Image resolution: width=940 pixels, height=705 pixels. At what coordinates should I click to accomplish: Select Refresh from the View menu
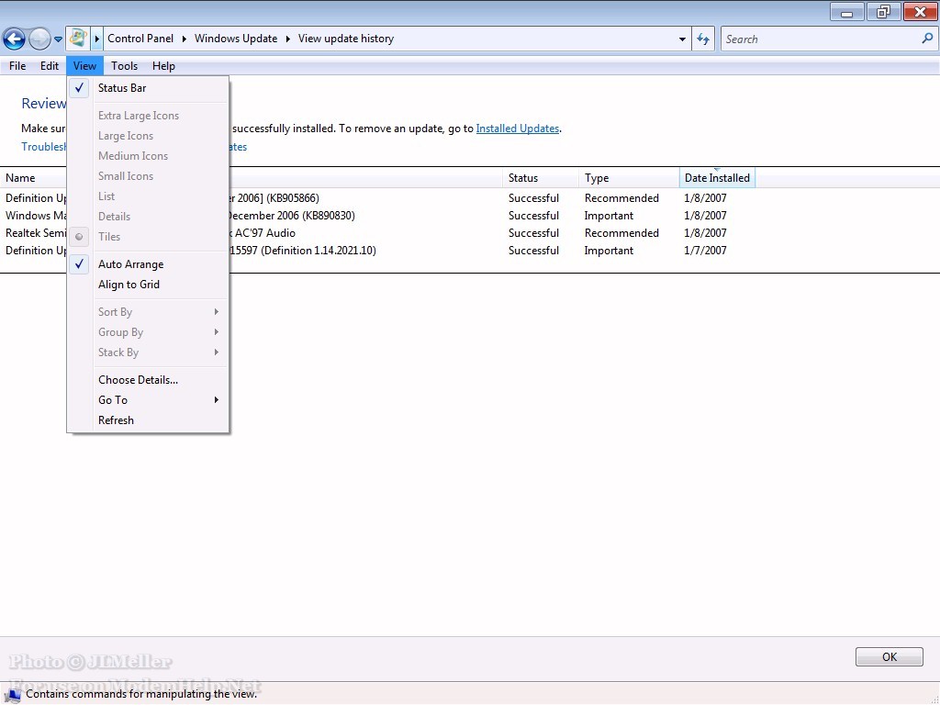[x=116, y=420]
